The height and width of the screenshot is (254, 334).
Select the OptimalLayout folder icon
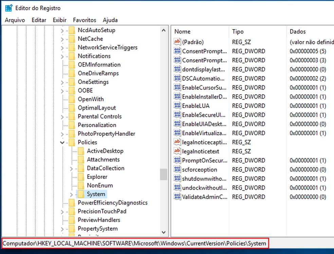tap(72, 108)
